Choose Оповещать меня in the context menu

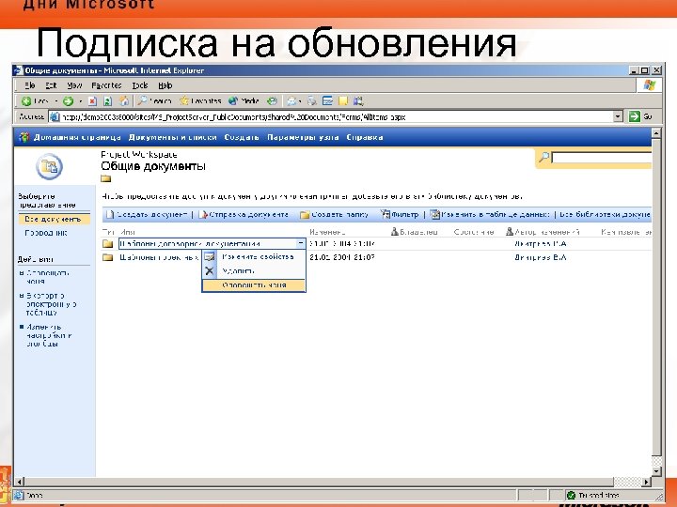(254, 285)
